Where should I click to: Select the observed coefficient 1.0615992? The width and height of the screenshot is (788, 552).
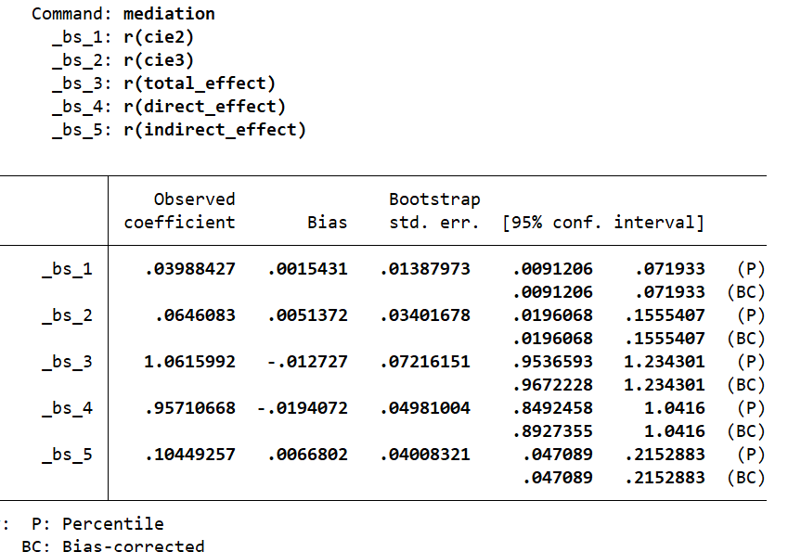point(189,362)
